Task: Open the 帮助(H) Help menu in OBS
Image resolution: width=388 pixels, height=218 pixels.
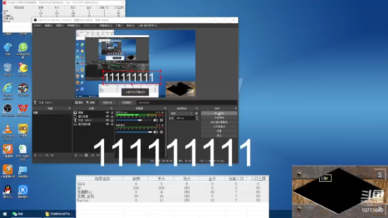Action: (x=130, y=26)
